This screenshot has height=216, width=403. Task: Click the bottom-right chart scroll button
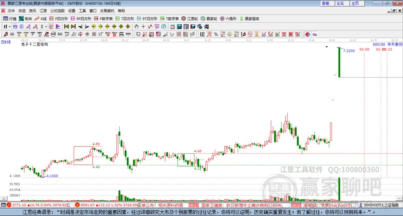coord(399,198)
